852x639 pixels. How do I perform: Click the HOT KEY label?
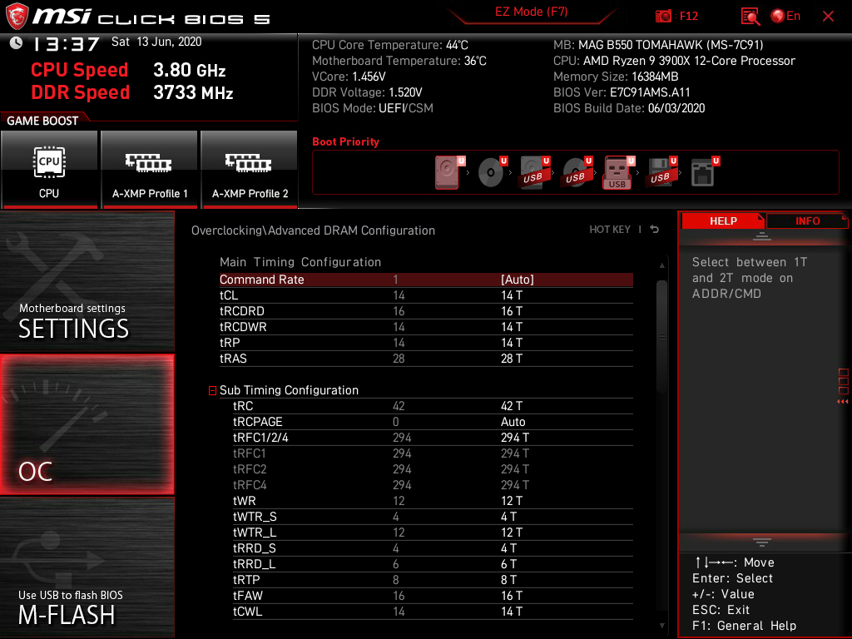tap(610, 230)
